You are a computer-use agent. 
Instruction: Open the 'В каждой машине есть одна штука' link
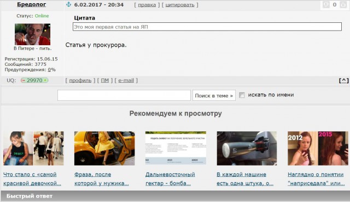pyautogui.click(x=245, y=179)
